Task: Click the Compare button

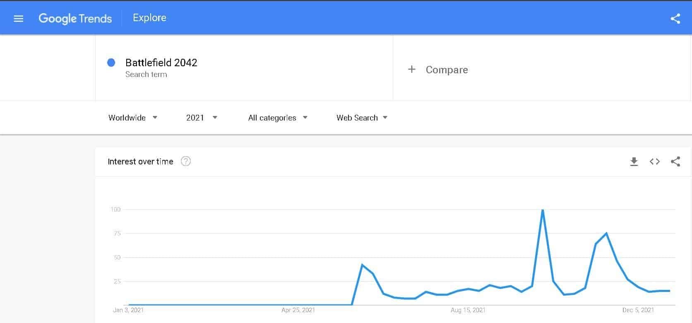Action: (447, 70)
